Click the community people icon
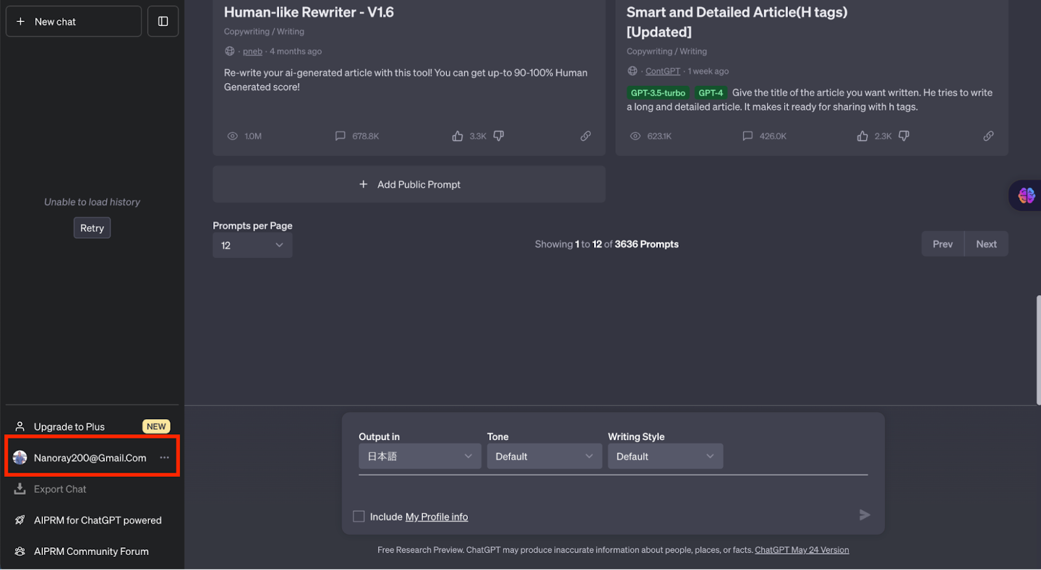1041x570 pixels. point(20,552)
